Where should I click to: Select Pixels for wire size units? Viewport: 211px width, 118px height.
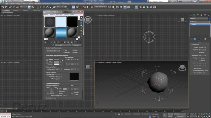74,92
